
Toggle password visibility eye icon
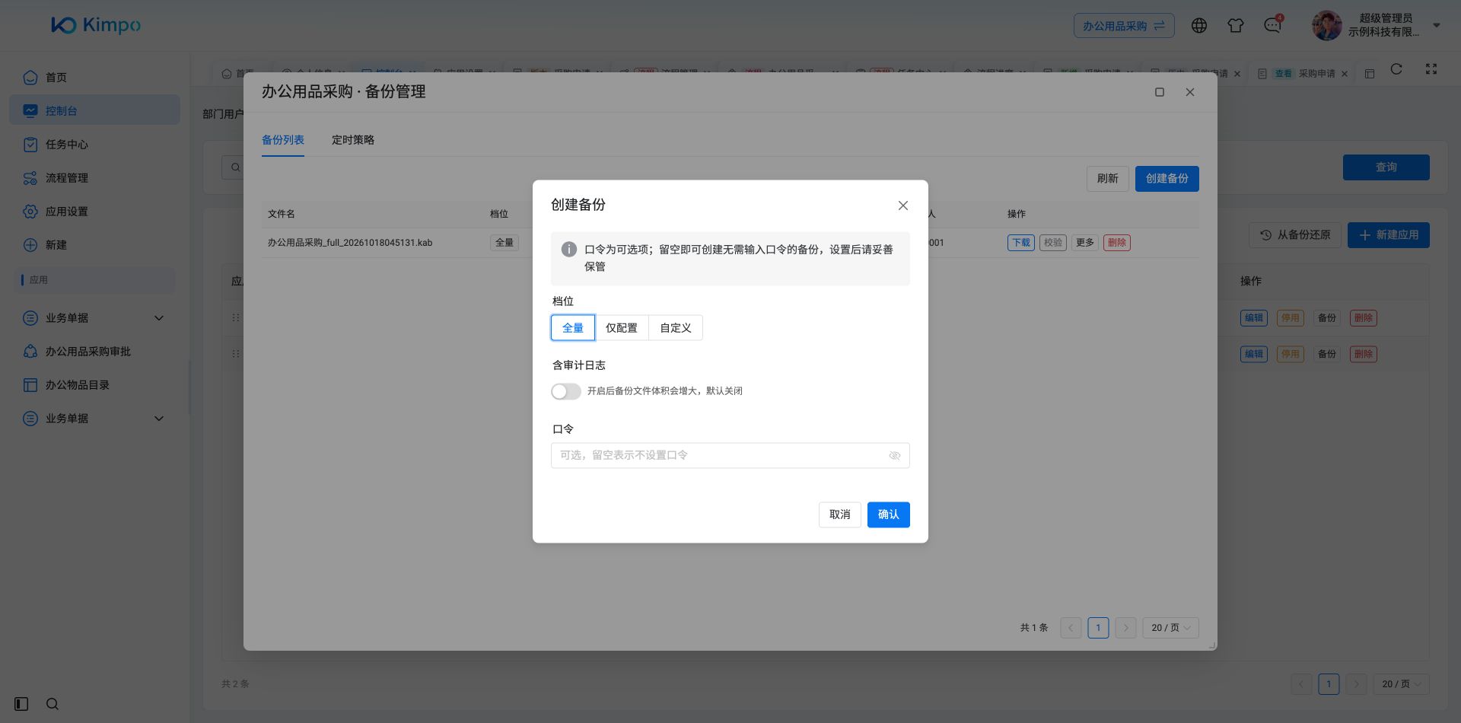click(895, 456)
